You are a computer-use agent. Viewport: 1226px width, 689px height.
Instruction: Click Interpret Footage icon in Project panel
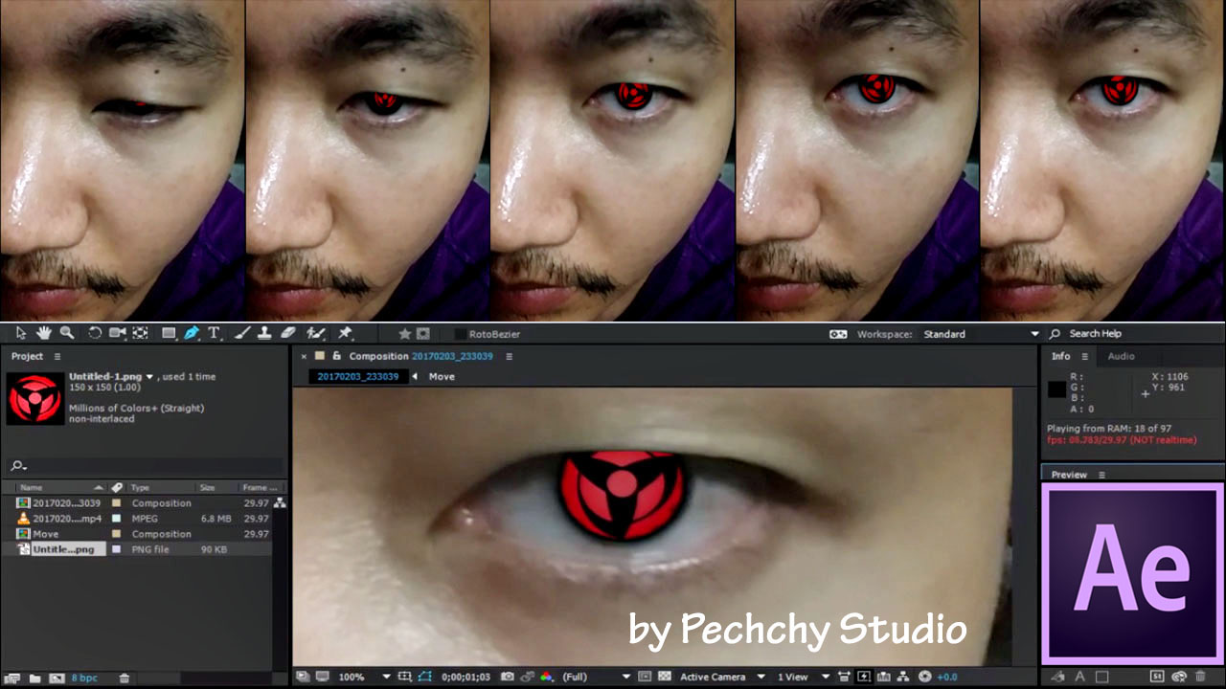click(12, 678)
